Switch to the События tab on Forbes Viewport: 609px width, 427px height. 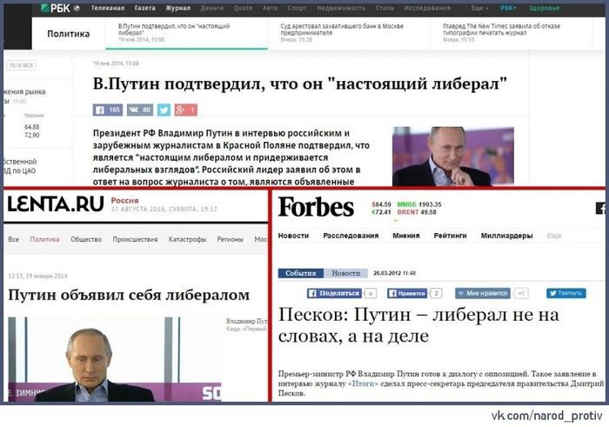pos(301,273)
